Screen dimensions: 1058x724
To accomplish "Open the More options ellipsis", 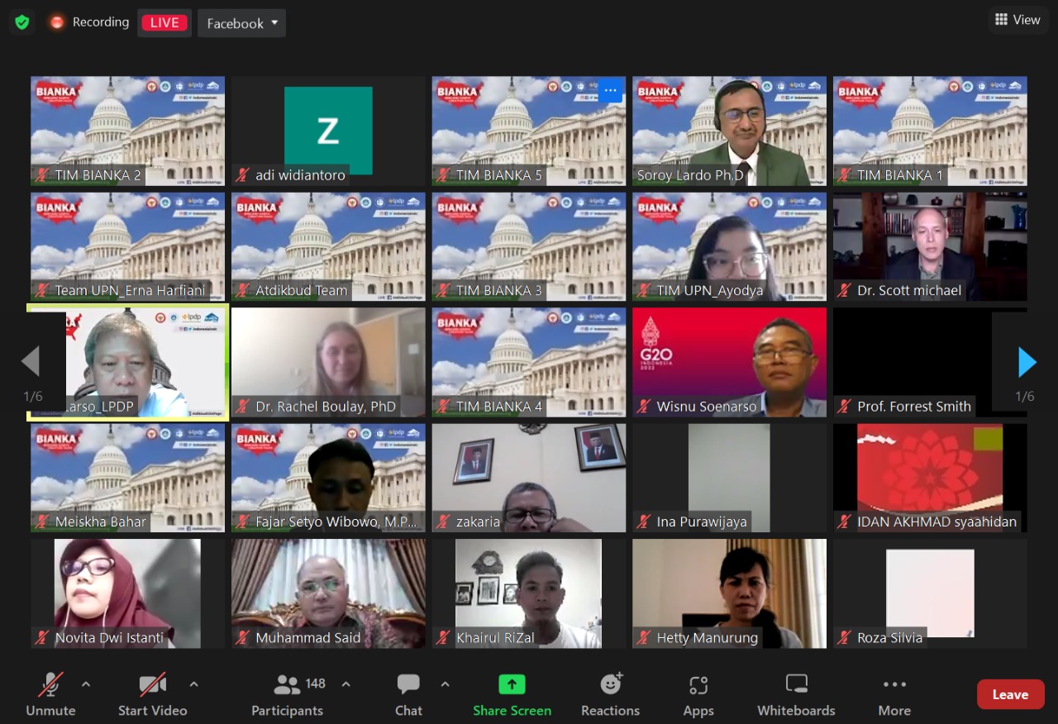I will pos(894,685).
